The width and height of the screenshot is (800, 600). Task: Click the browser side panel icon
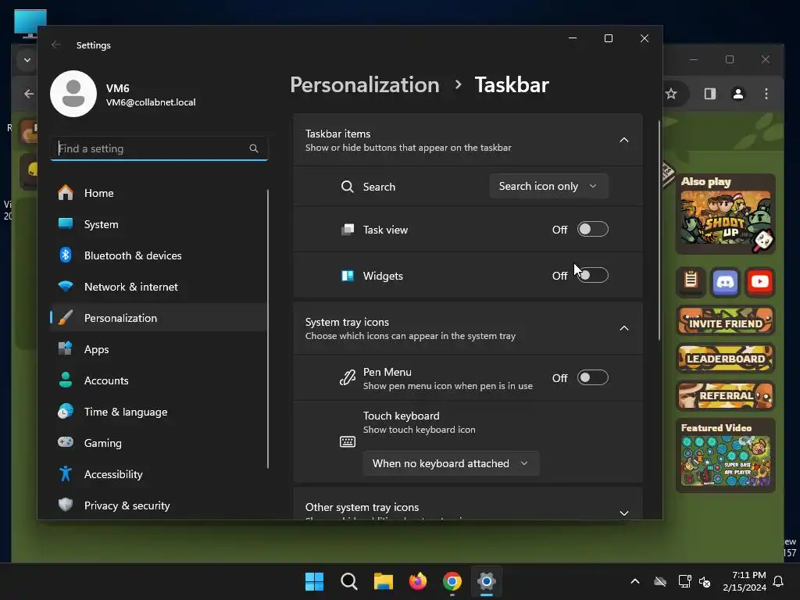709,94
